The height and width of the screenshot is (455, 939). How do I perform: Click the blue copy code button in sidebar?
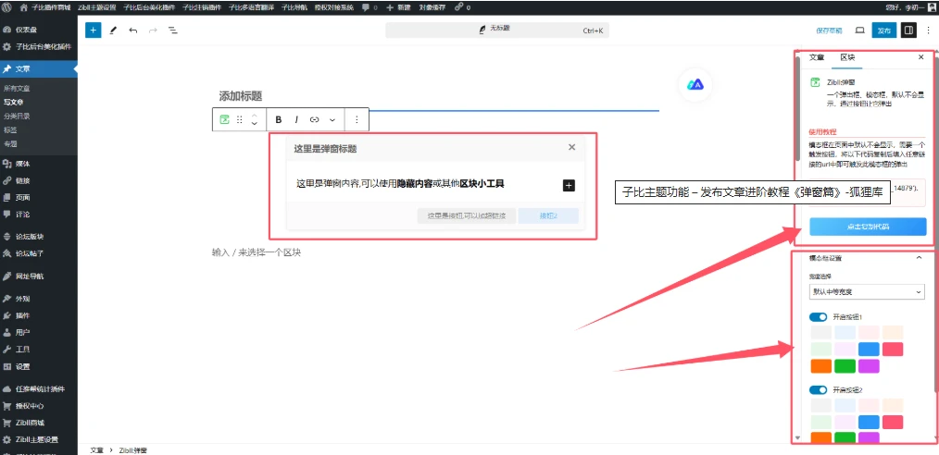click(x=868, y=227)
